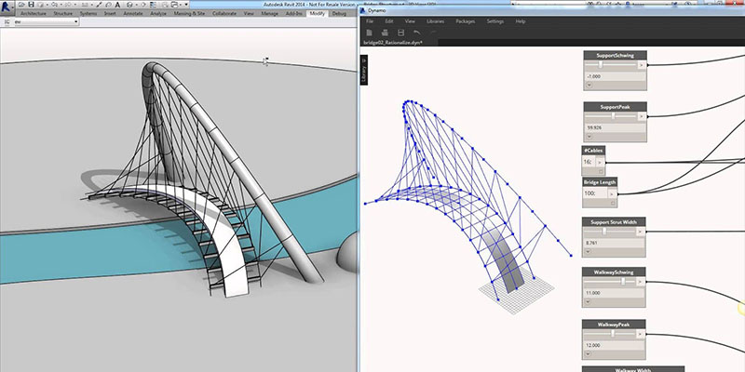Click the SupportPeak slider handle
Screen dimensions: 745x372
(x=613, y=115)
